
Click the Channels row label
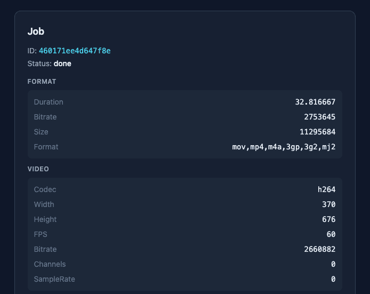point(50,264)
